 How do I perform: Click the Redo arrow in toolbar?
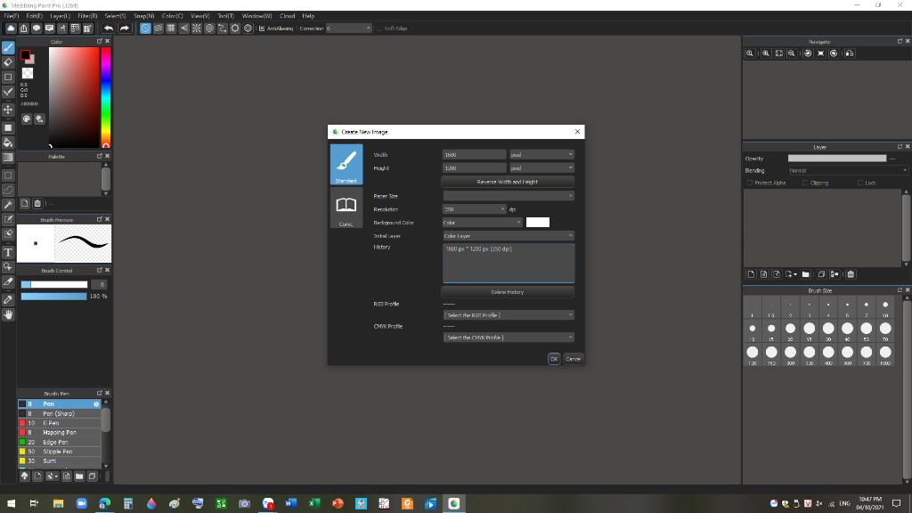(x=125, y=28)
